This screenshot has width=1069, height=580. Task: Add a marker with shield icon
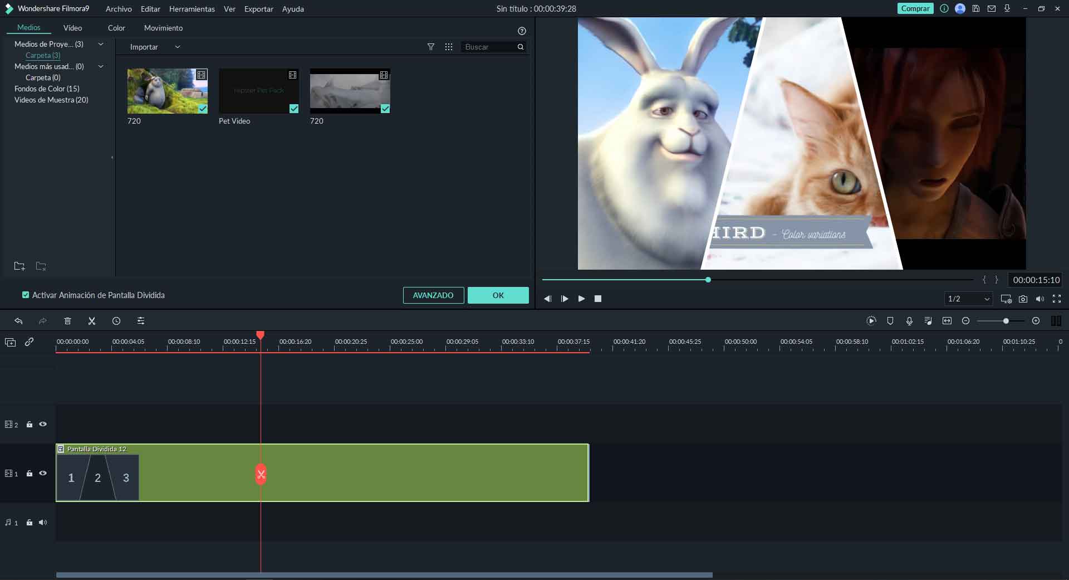[x=890, y=321]
